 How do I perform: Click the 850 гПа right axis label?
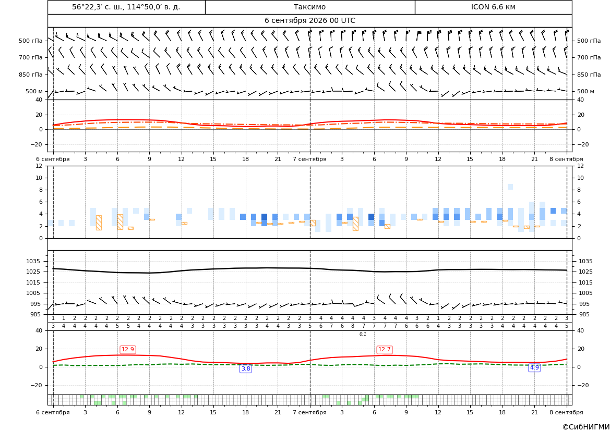click(589, 75)
